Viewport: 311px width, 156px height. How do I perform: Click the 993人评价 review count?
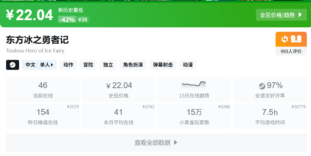(x=291, y=51)
